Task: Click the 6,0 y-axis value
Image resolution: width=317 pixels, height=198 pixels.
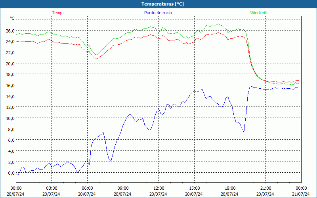Action: (12, 140)
